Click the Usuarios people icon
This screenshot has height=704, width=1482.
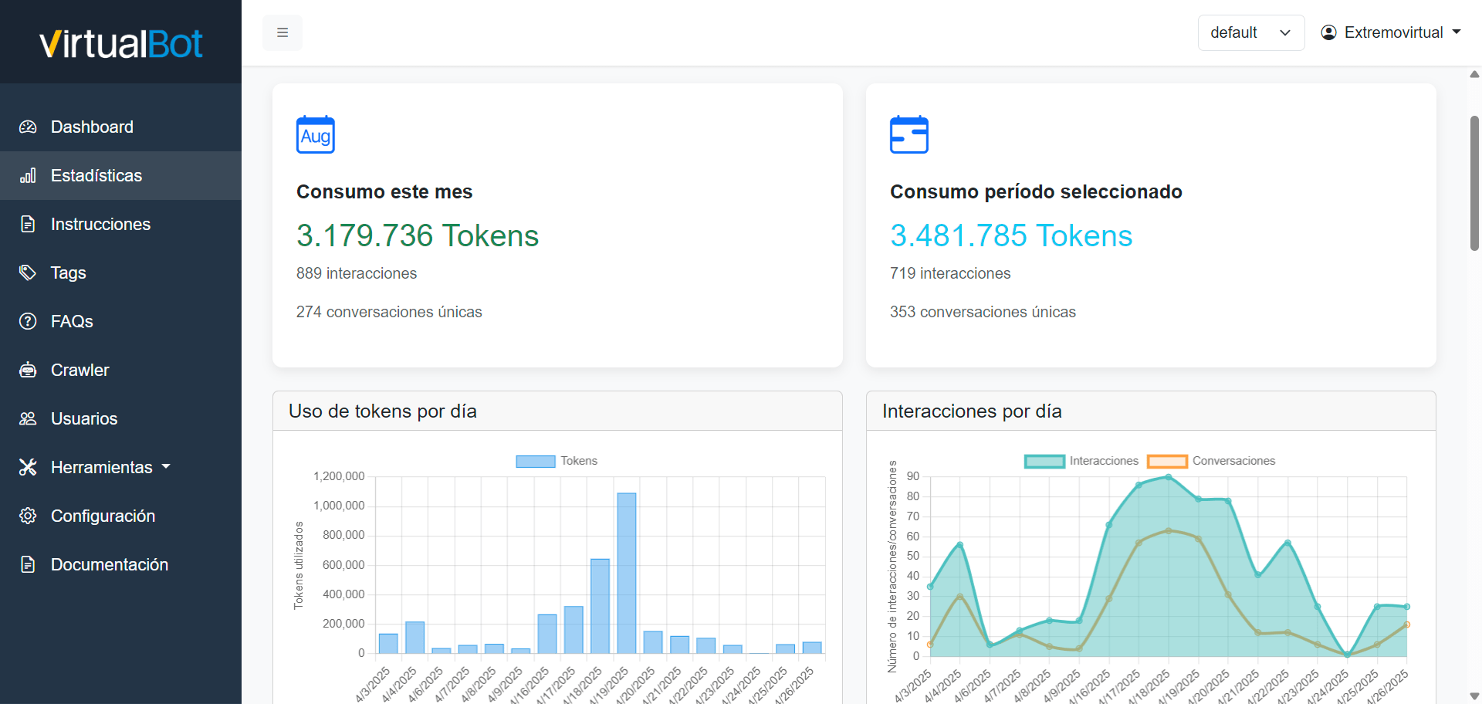pyautogui.click(x=28, y=418)
